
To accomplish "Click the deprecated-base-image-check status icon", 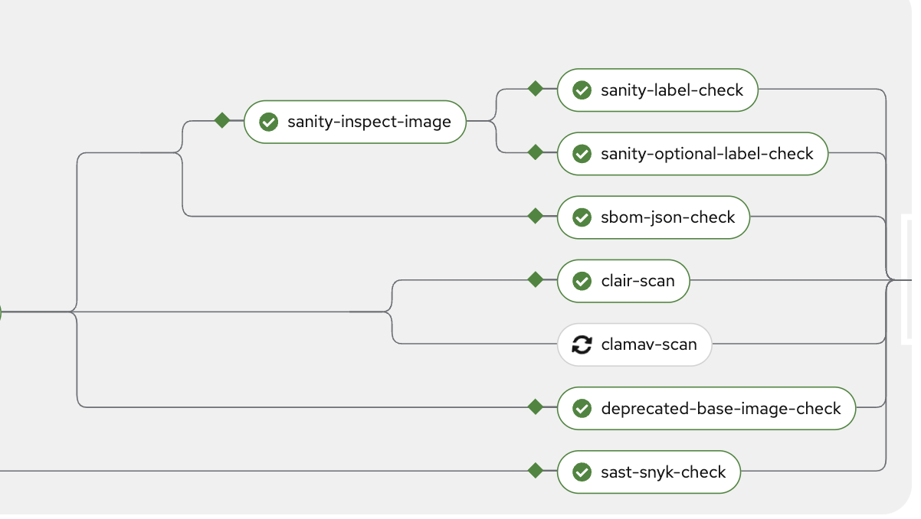I will coord(582,408).
